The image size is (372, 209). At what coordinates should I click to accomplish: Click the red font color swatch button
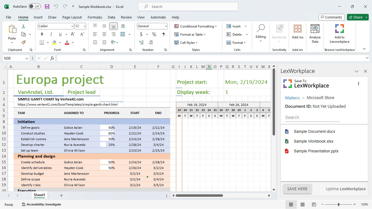(67, 42)
